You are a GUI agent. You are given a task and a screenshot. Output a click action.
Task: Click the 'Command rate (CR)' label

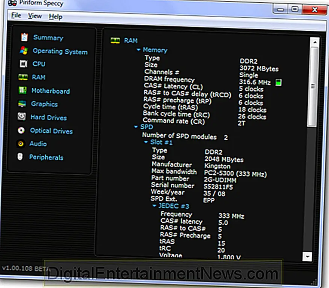[174, 121]
